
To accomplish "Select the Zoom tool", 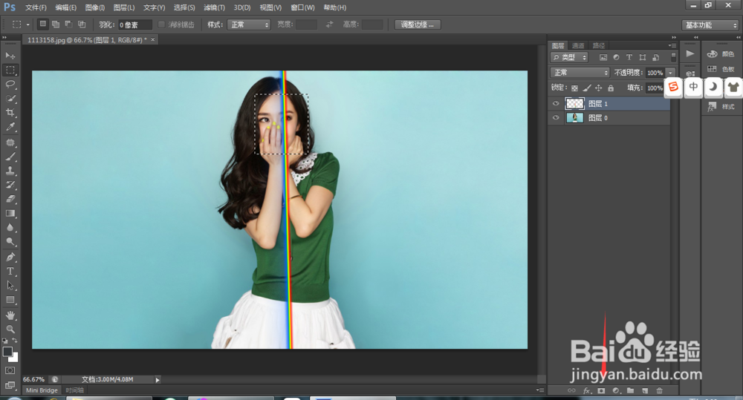I will pyautogui.click(x=10, y=329).
